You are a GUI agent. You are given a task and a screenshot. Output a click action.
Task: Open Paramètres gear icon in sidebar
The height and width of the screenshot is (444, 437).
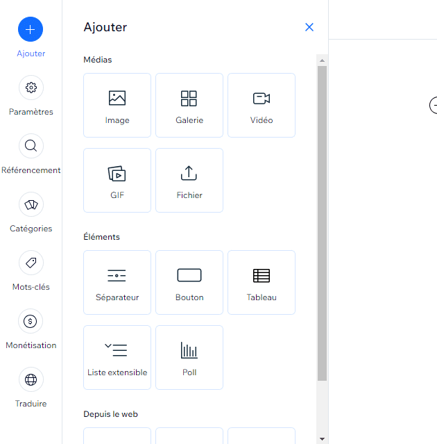click(31, 88)
